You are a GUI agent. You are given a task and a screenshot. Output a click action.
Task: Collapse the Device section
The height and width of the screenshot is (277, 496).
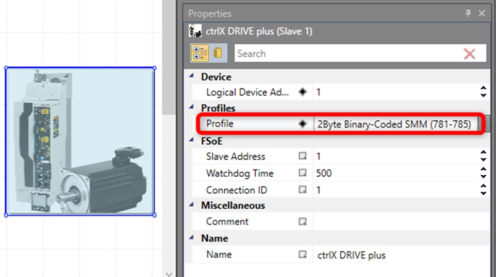[x=192, y=77]
